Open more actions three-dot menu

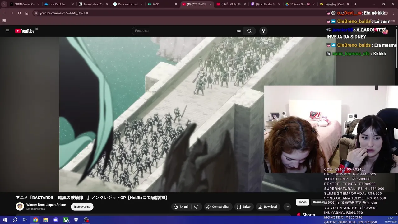287,207
